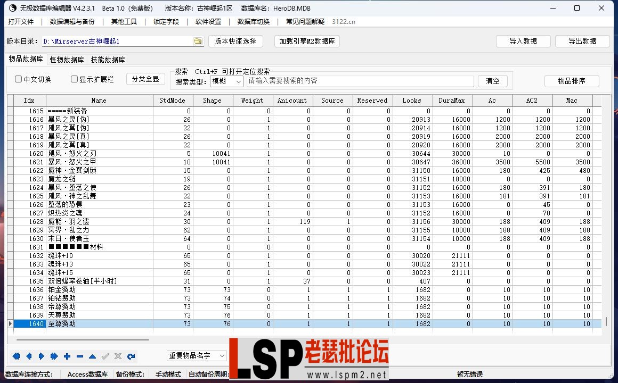Viewport: 618px width, 383px height.
Task: Open 物品排序 sorting options
Action: [572, 81]
